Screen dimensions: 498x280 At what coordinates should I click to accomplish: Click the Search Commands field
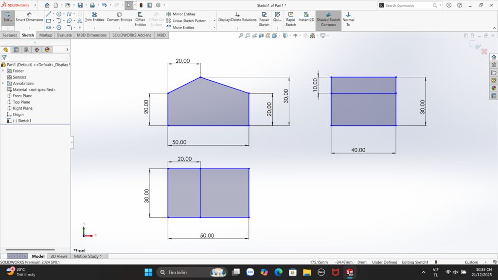pos(408,5)
